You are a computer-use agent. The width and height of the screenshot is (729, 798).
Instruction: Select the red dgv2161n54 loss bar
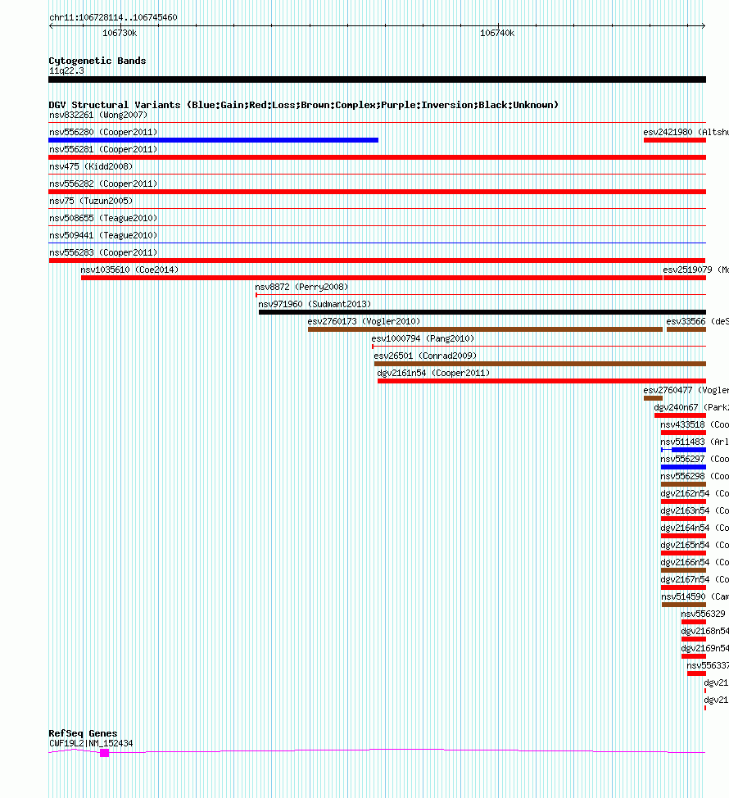coord(541,381)
